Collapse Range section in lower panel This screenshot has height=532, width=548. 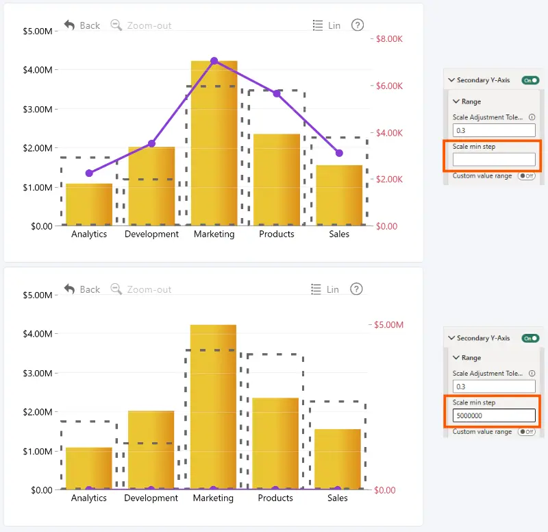[456, 357]
